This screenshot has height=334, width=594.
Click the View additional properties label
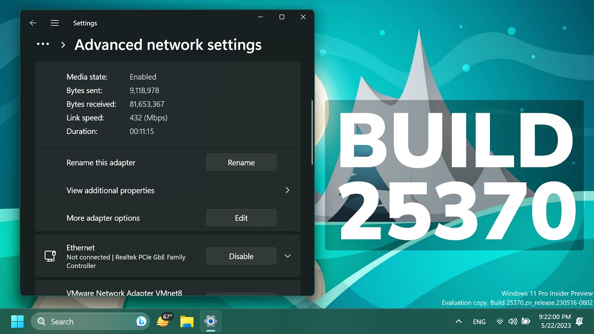(x=110, y=190)
